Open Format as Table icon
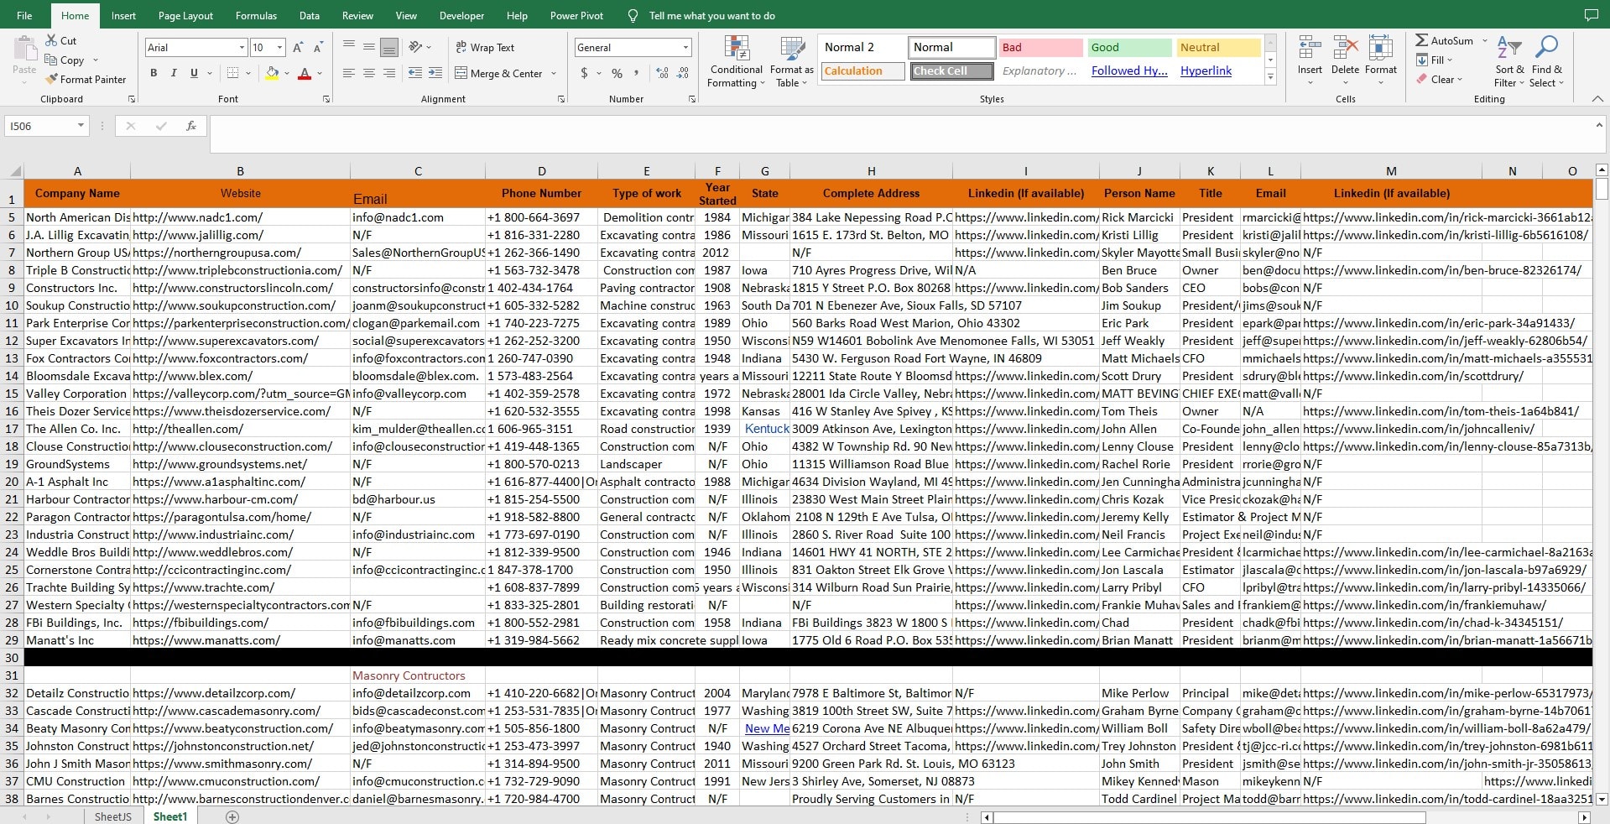 (x=792, y=49)
